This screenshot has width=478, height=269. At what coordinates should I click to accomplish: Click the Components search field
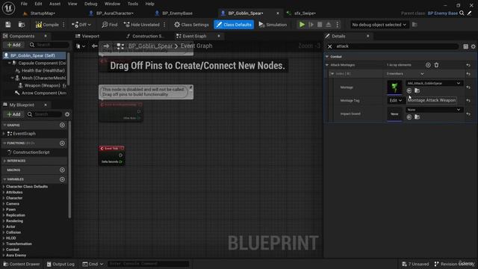click(x=50, y=45)
